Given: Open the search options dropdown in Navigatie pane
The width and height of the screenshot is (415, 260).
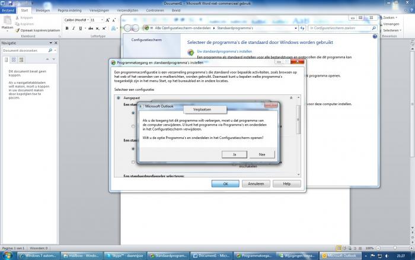Looking at the screenshot, I should tap(55, 50).
